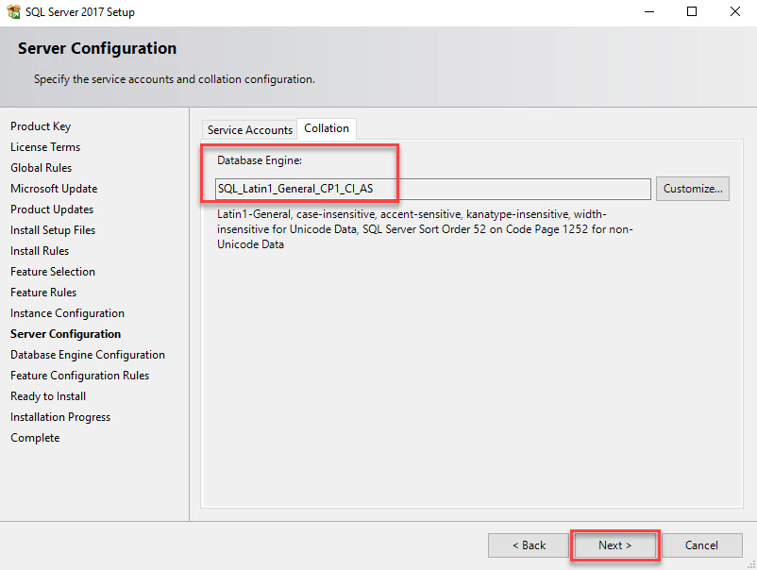Close the SQL Server 2017 Setup window
This screenshot has height=570, width=757.
tap(734, 11)
